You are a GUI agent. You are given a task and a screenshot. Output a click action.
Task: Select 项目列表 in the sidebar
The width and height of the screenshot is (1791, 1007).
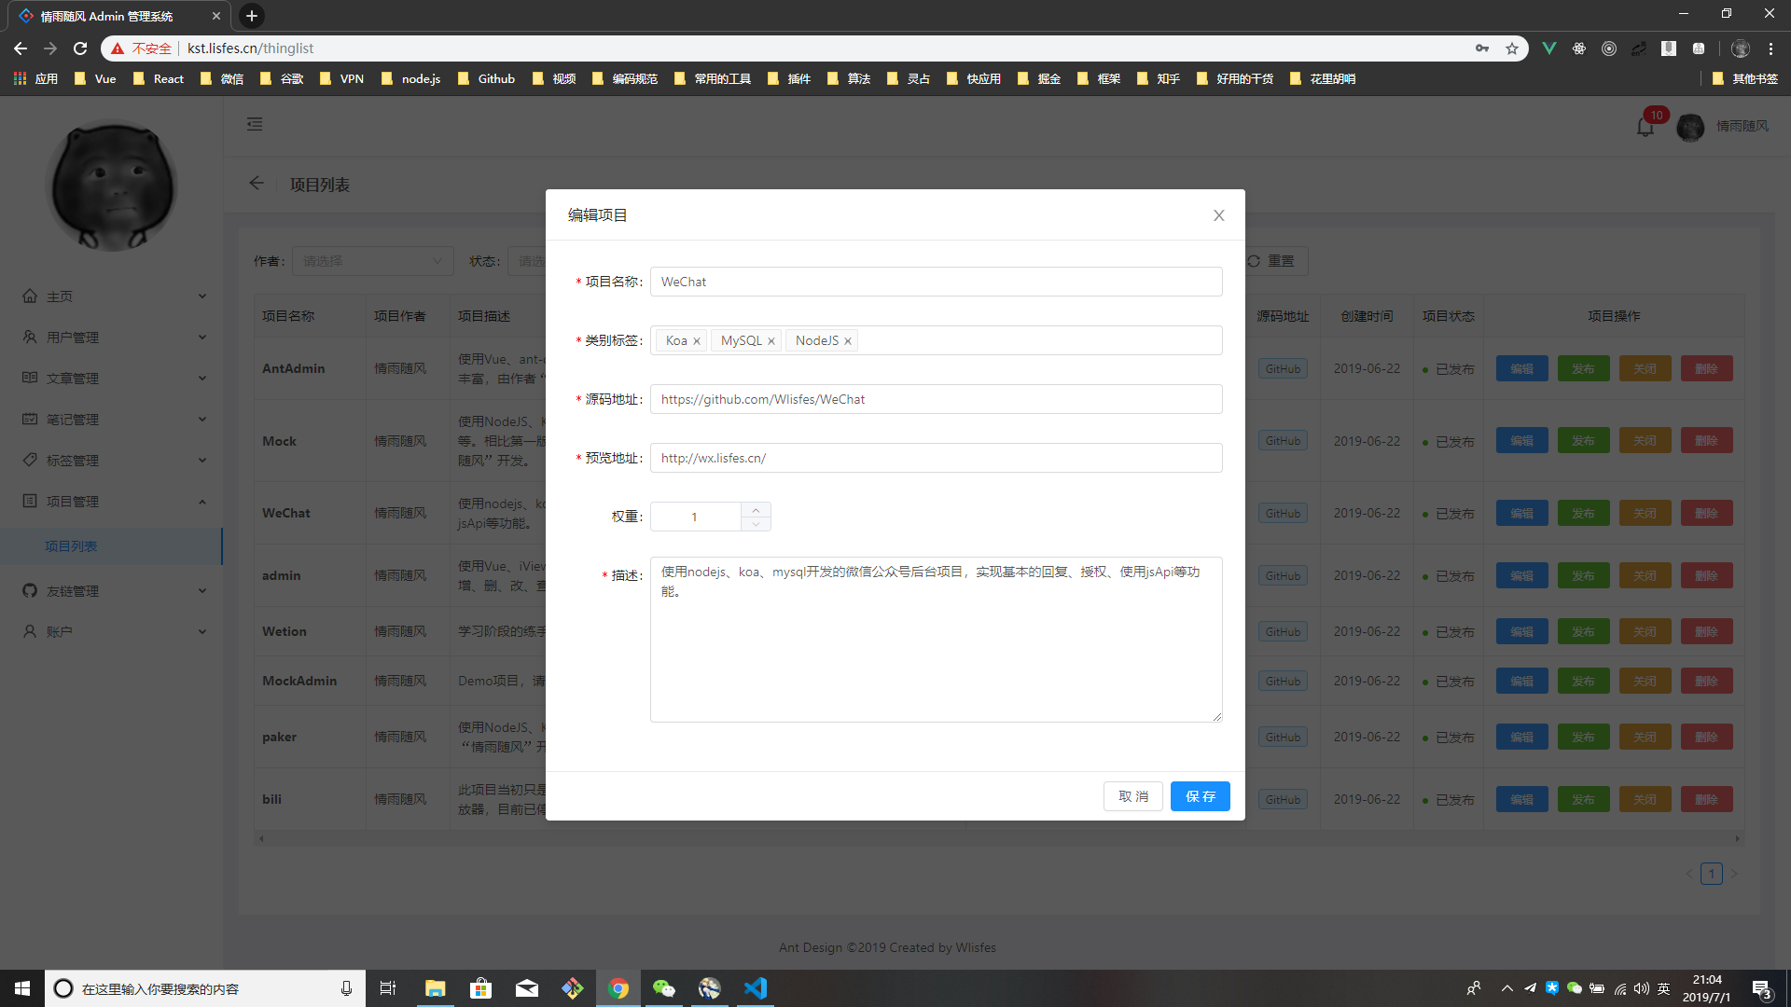pyautogui.click(x=71, y=546)
